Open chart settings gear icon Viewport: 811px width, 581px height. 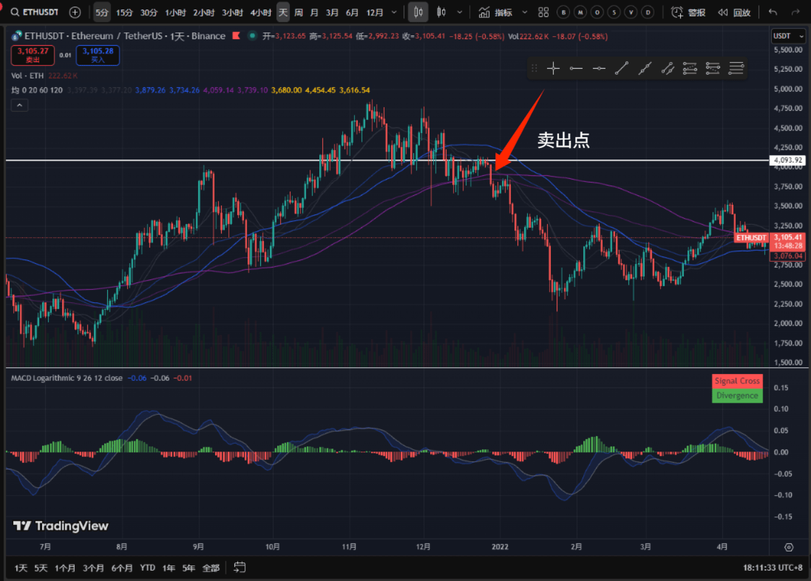click(789, 547)
